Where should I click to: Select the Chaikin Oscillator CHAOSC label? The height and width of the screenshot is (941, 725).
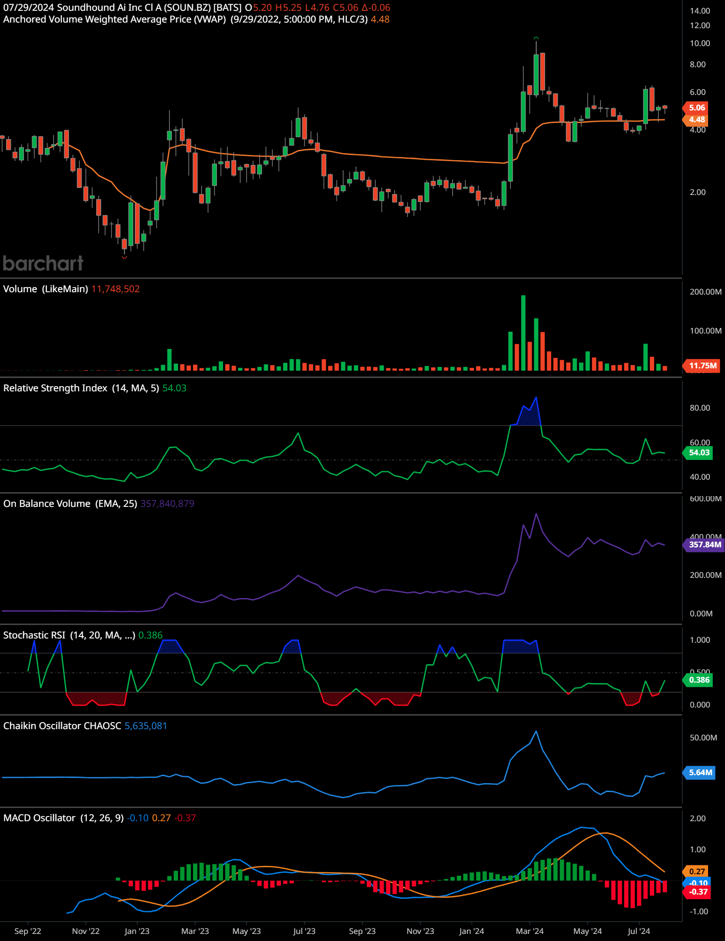[62, 726]
